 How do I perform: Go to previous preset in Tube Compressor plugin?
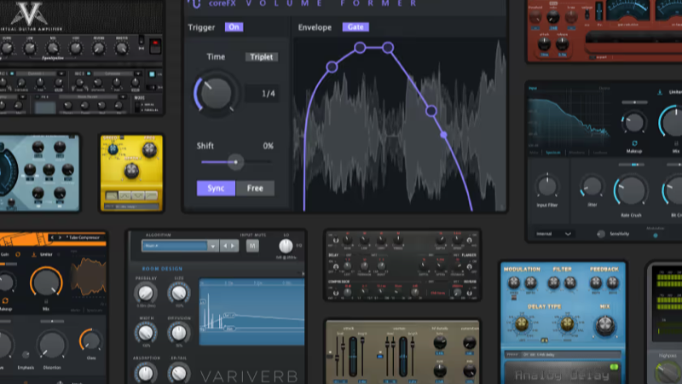click(x=52, y=238)
